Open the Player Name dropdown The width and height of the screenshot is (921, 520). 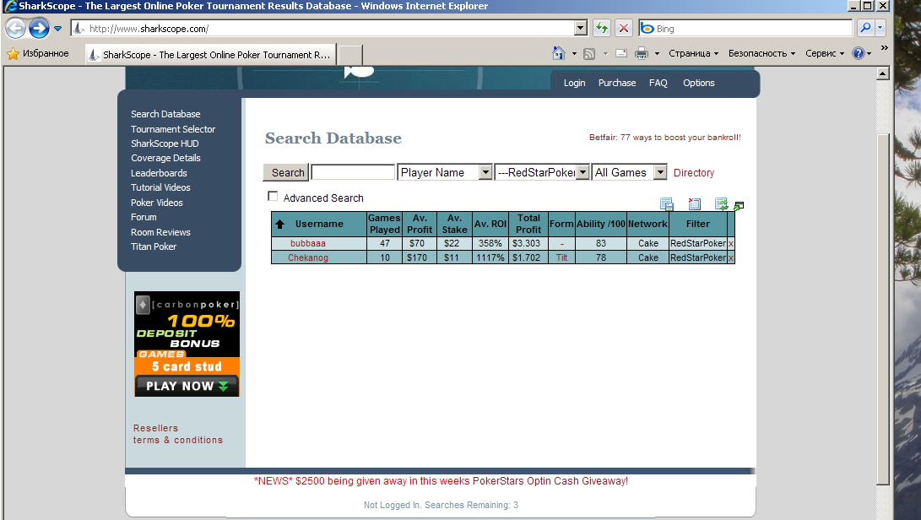coord(485,172)
